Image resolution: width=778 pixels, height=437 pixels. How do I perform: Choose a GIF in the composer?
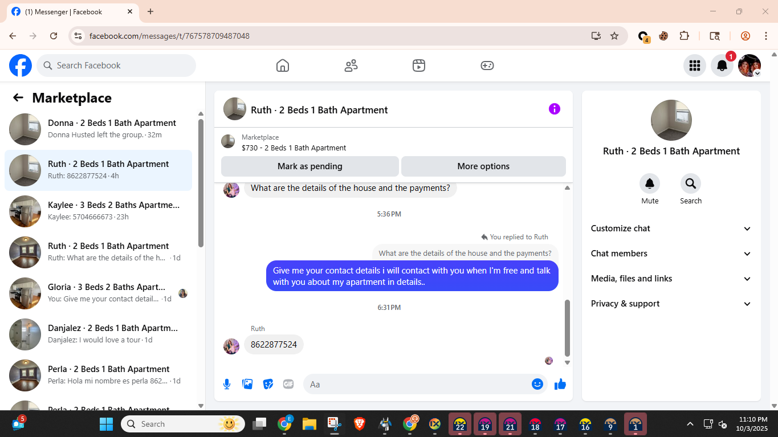pyautogui.click(x=288, y=384)
